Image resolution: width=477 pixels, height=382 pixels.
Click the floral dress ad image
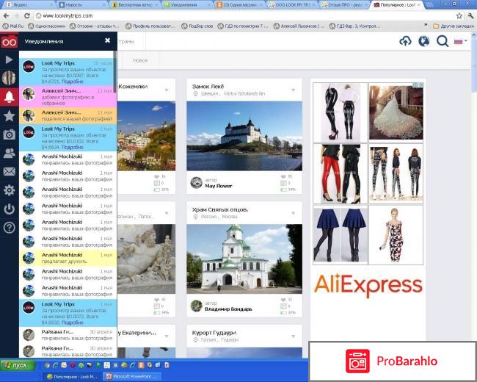coord(396,234)
